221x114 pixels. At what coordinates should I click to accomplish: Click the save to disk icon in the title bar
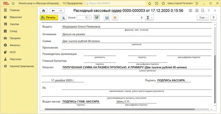[190, 10]
